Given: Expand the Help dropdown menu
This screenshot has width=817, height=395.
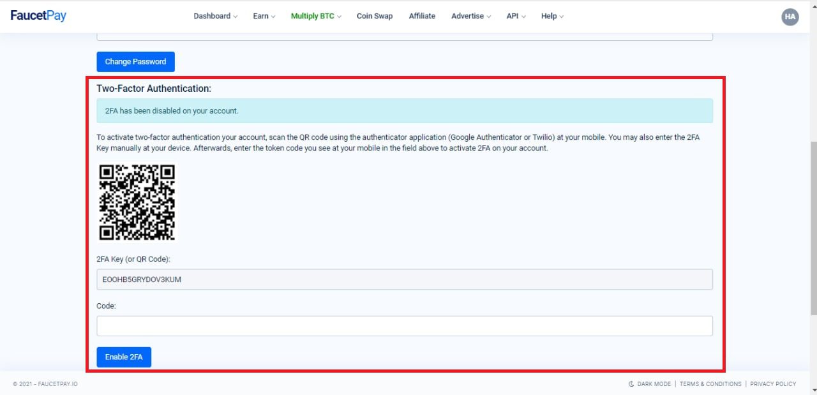Looking at the screenshot, I should (552, 16).
